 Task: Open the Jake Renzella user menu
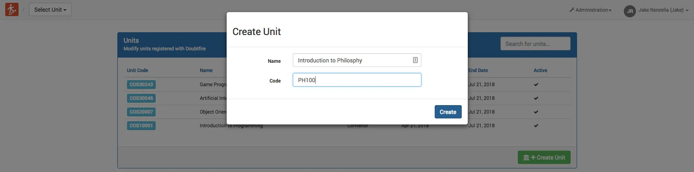pyautogui.click(x=663, y=10)
